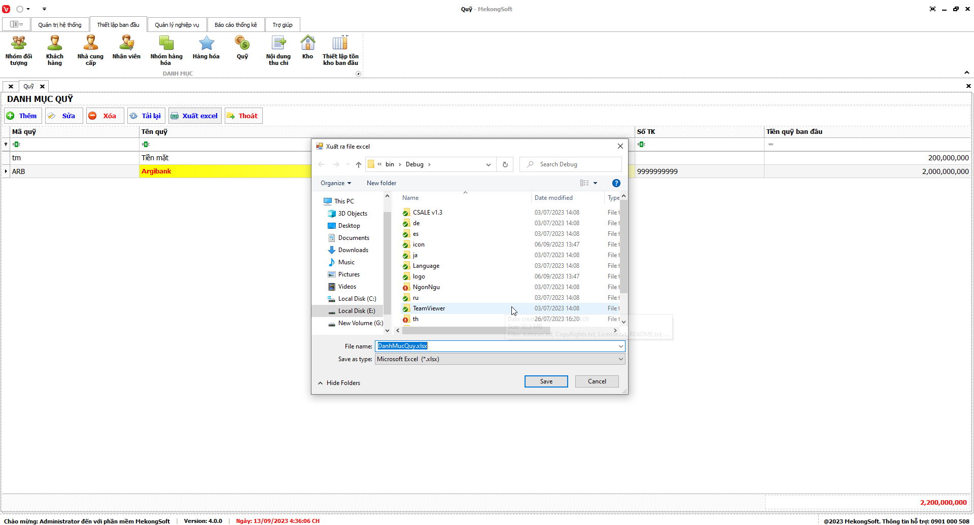Click the Search Debug box
The image size is (974, 525).
(x=571, y=164)
